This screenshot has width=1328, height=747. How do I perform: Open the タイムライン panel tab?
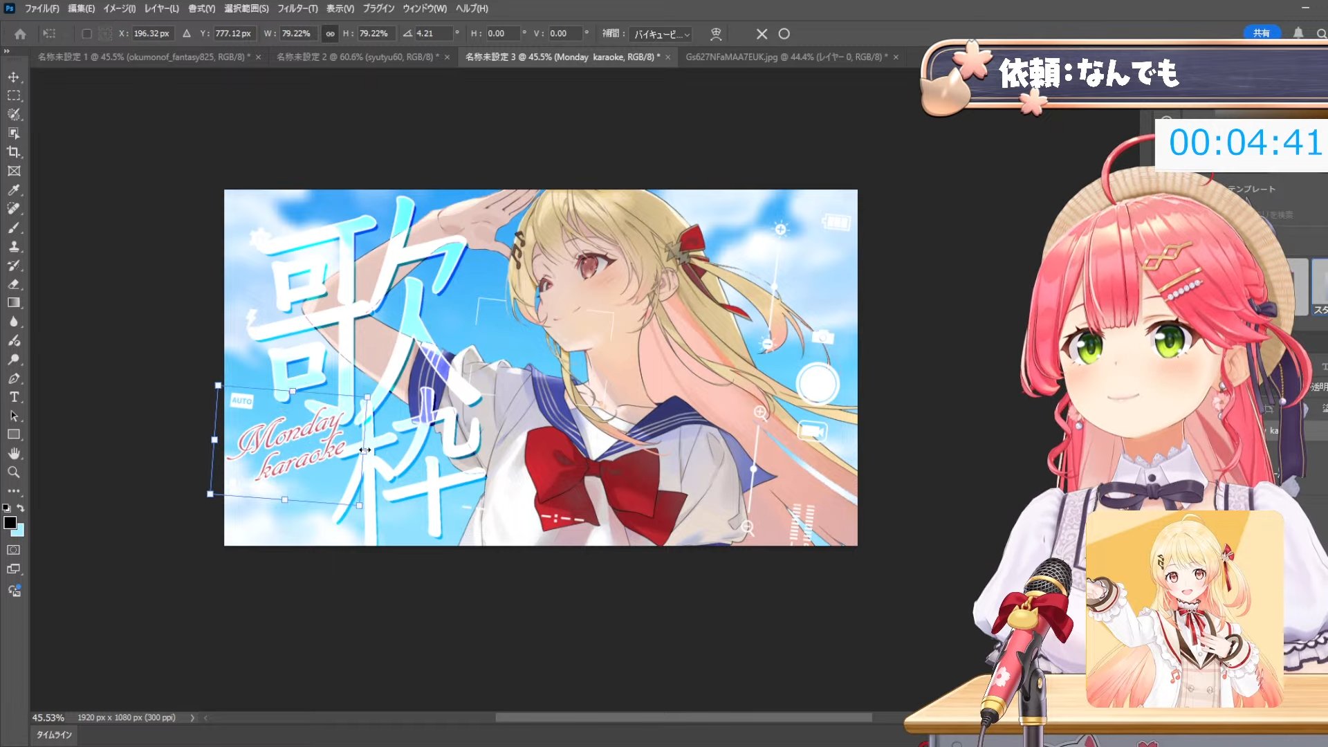coord(54,735)
